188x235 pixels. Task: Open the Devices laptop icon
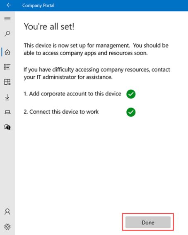click(7, 112)
